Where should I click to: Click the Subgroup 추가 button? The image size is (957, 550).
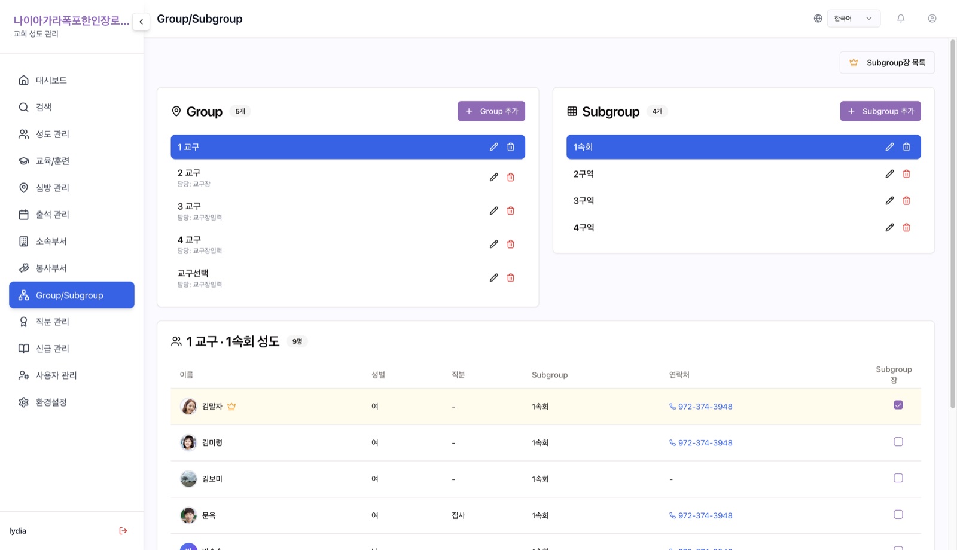tap(880, 111)
